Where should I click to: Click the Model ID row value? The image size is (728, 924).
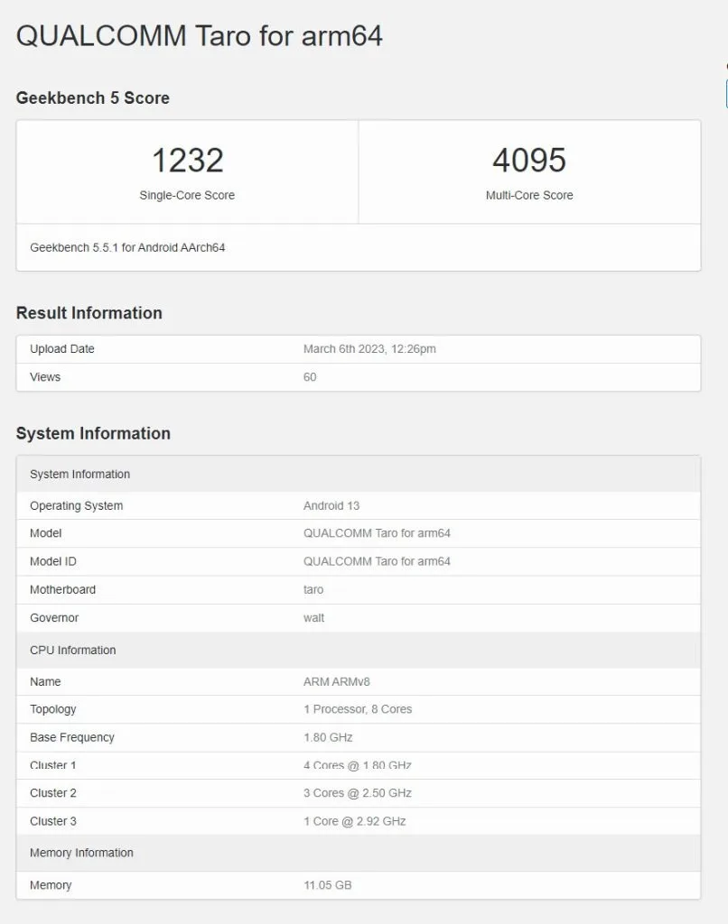click(377, 561)
